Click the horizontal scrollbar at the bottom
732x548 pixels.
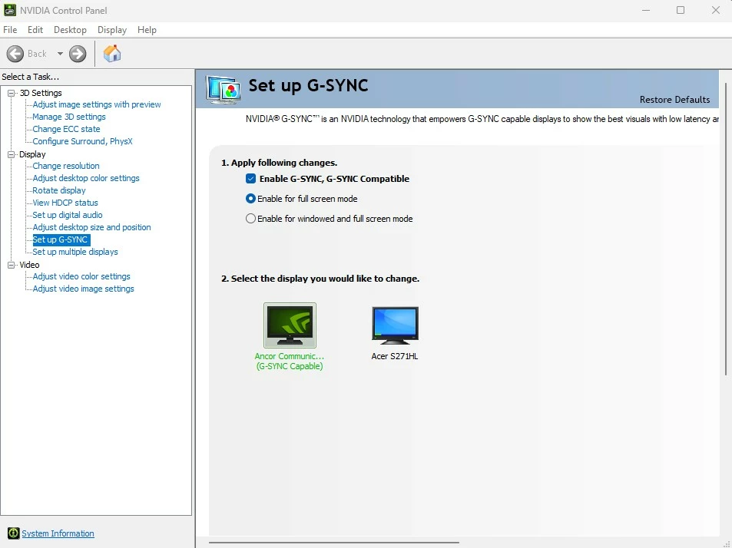(x=334, y=543)
